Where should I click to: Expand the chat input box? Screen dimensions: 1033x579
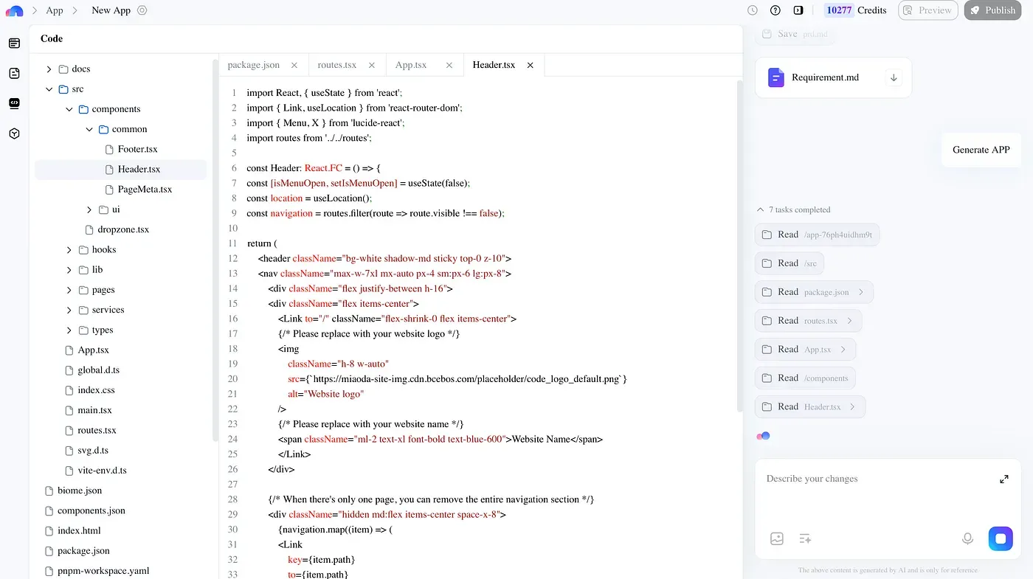(x=1003, y=479)
